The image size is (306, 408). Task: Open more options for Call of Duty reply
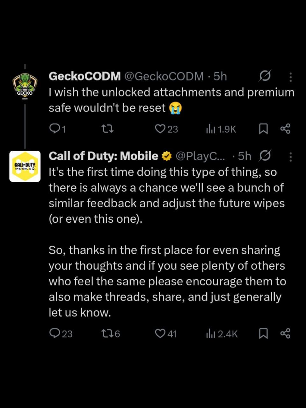290,157
